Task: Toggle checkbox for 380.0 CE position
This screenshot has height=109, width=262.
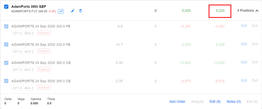Action: (6, 63)
